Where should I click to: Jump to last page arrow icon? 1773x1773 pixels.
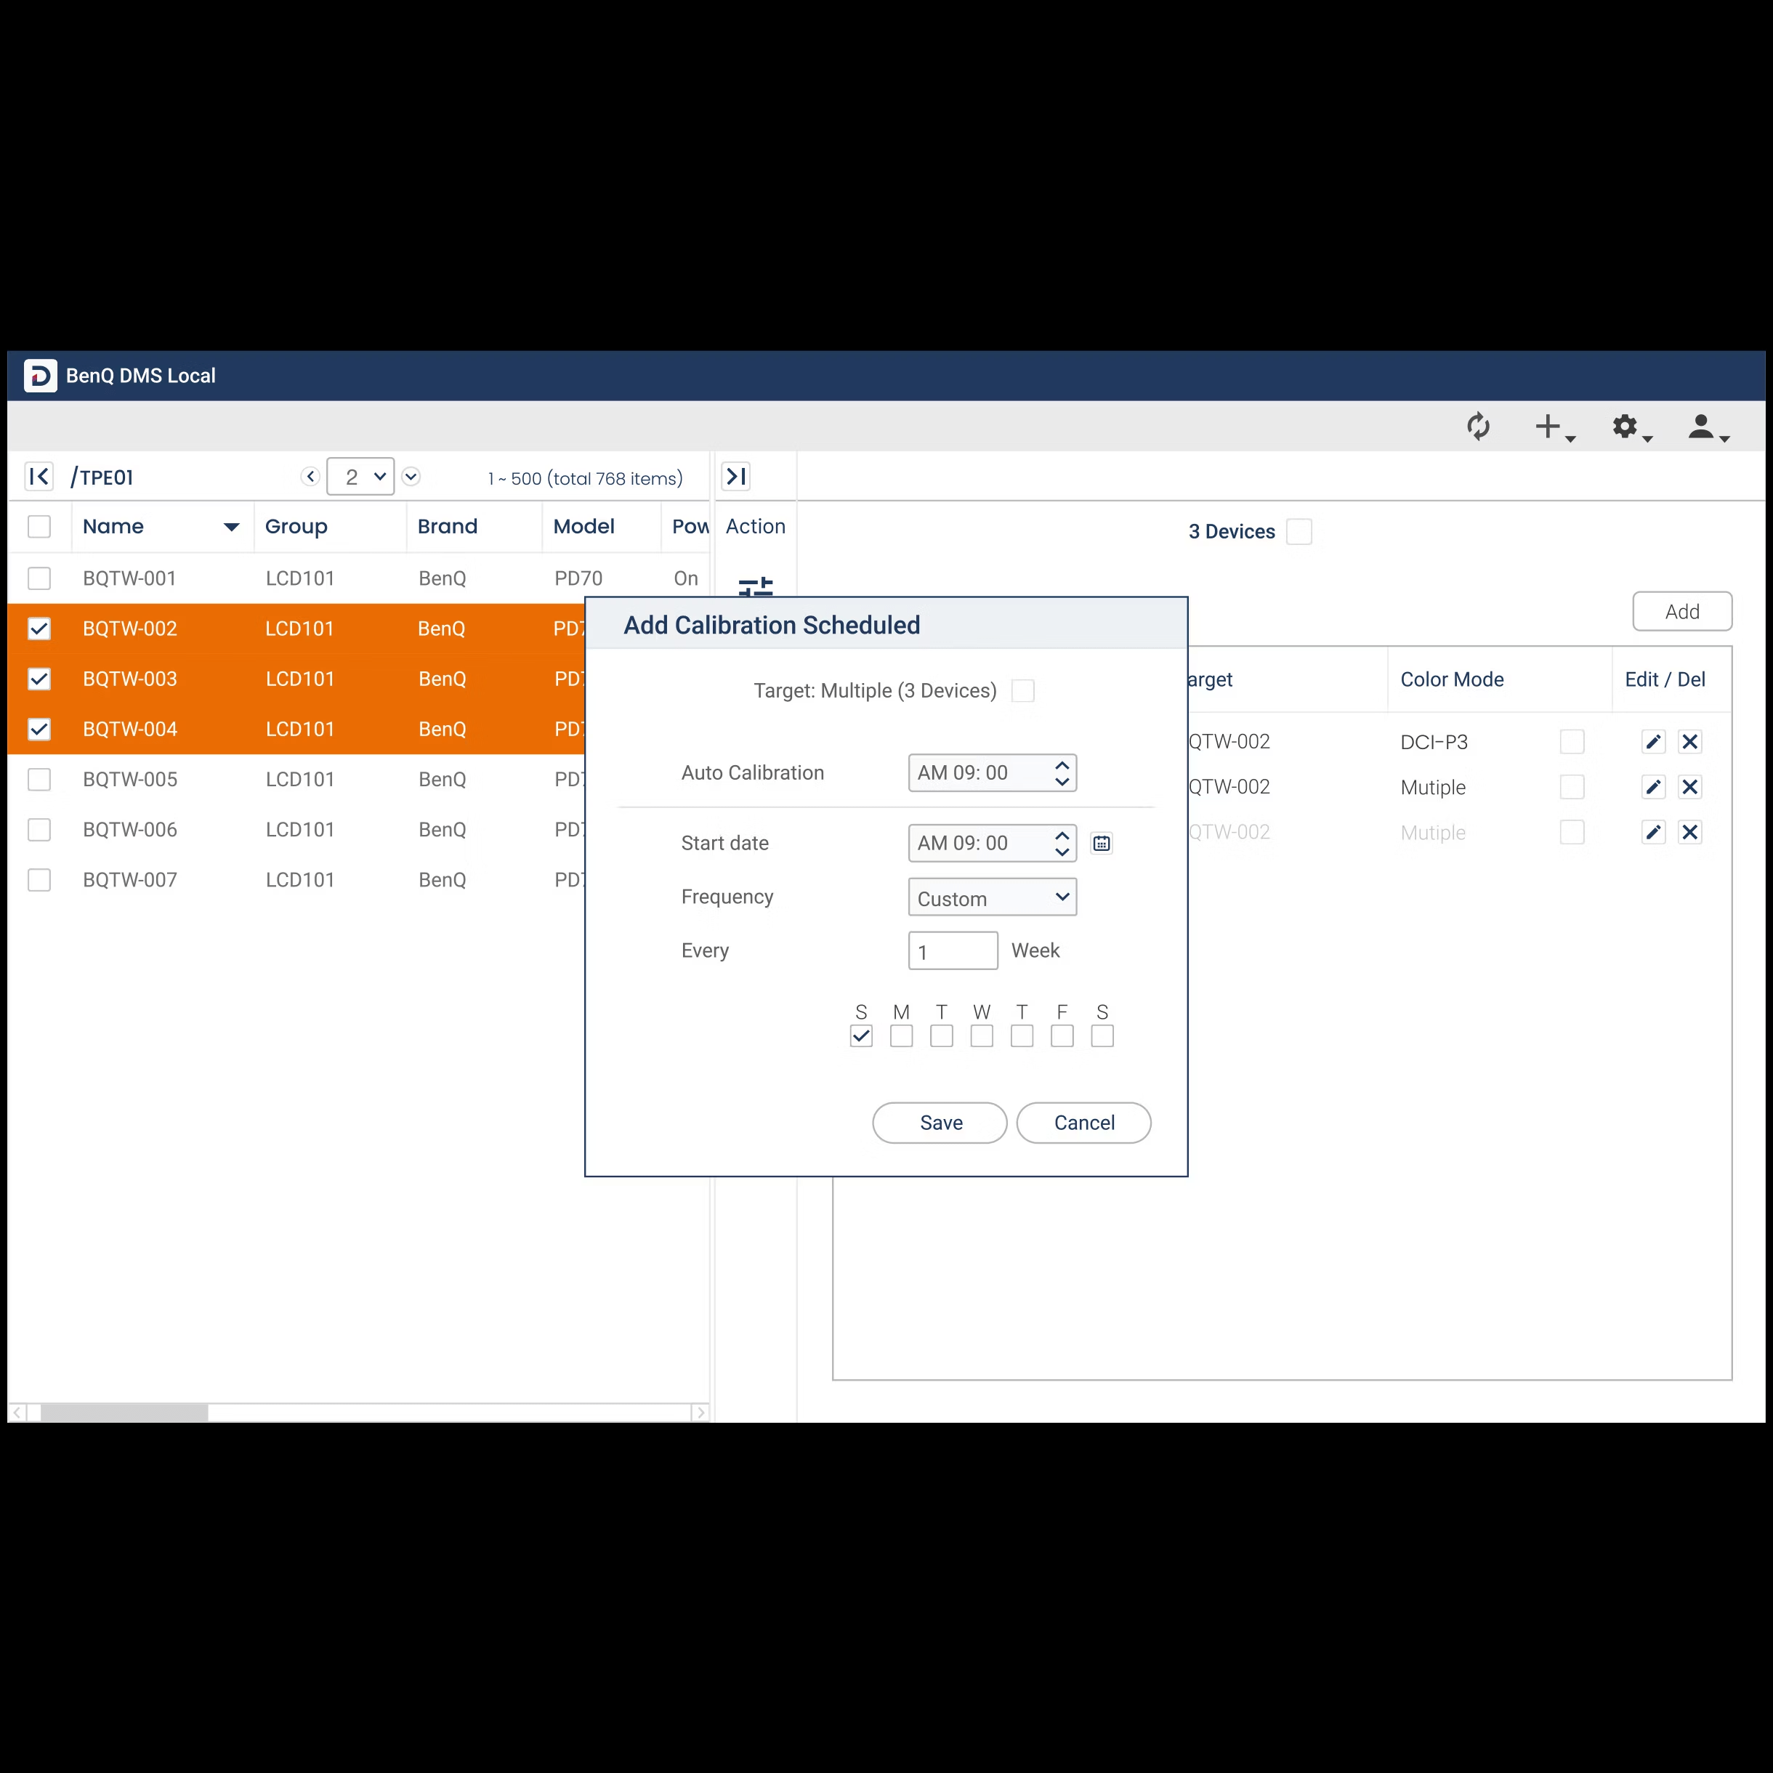click(736, 476)
